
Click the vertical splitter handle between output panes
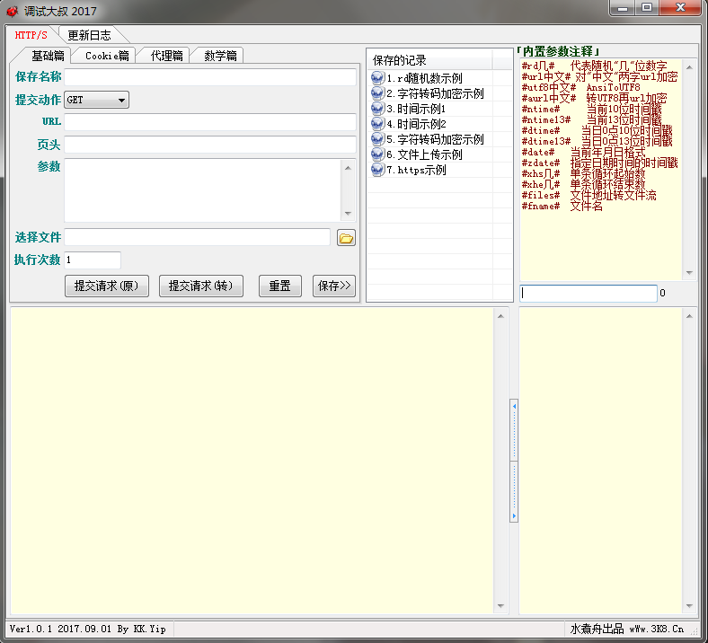(514, 462)
